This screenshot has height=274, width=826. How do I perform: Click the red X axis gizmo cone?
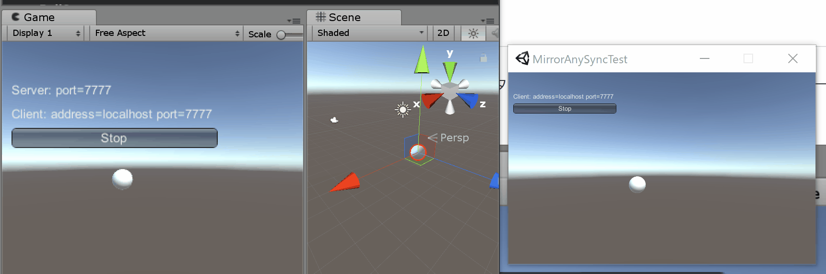pyautogui.click(x=432, y=100)
